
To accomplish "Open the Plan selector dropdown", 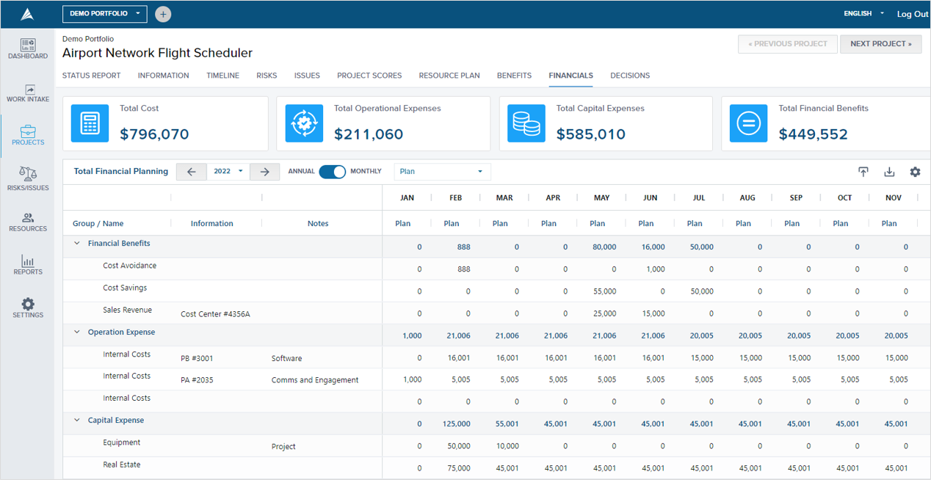I will point(442,171).
